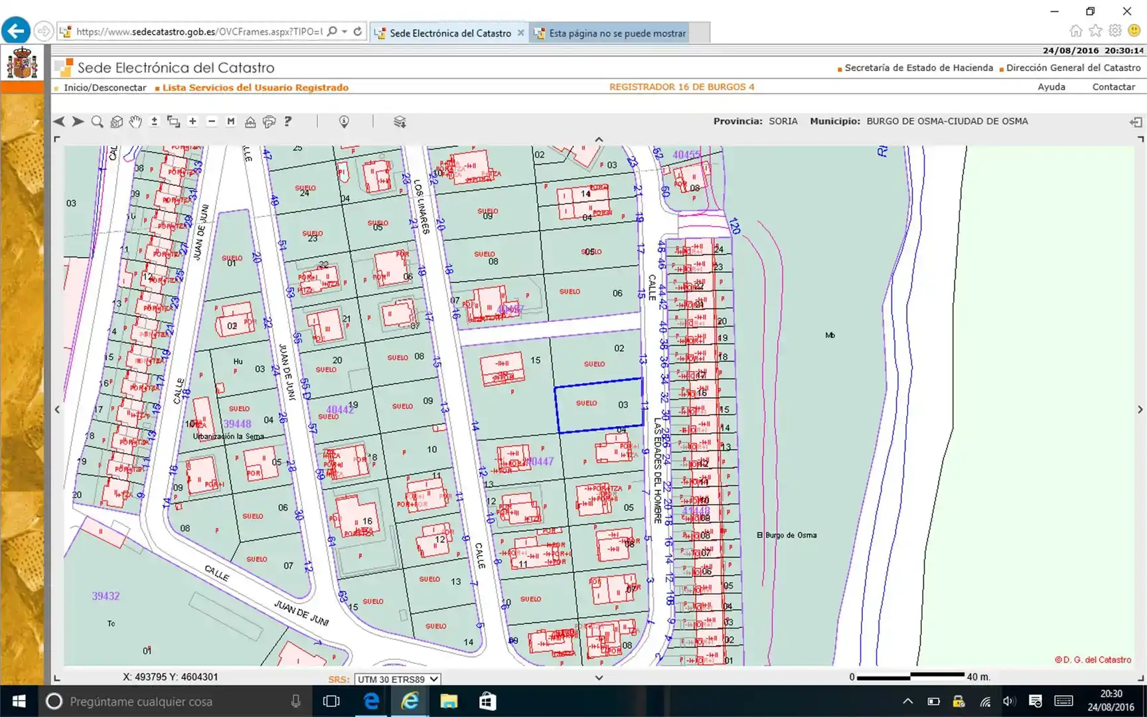Click Inicio/Desconectar link
Image resolution: width=1147 pixels, height=717 pixels.
pos(105,88)
